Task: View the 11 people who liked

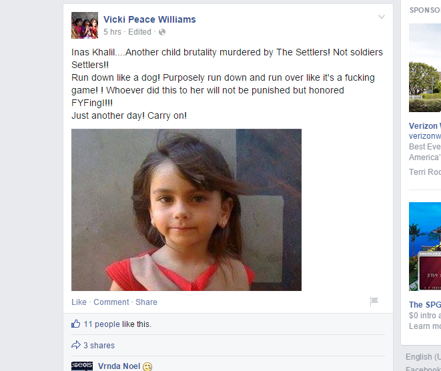Action: [102, 324]
